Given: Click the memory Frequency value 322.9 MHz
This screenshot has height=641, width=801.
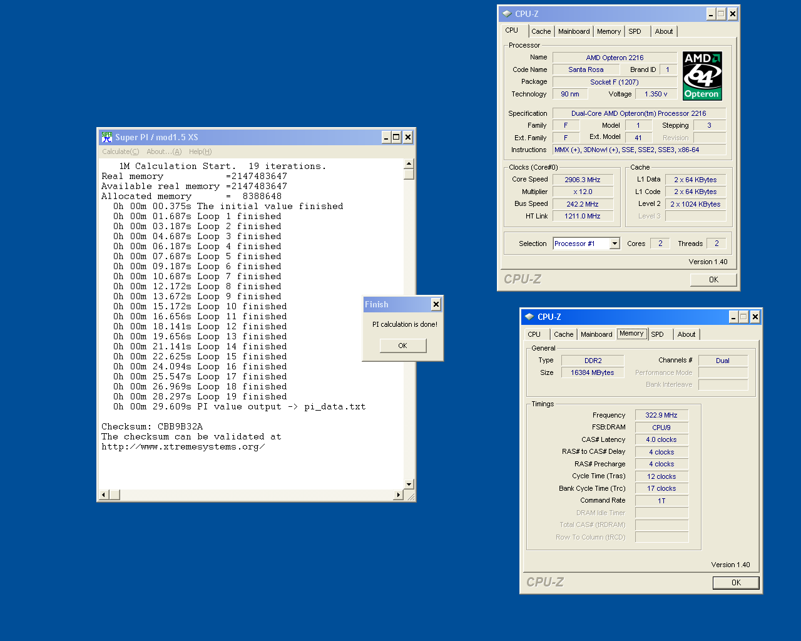Looking at the screenshot, I should [x=661, y=415].
